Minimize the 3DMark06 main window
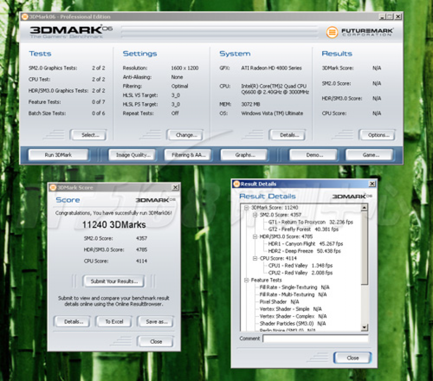The image size is (433, 381). (382, 17)
